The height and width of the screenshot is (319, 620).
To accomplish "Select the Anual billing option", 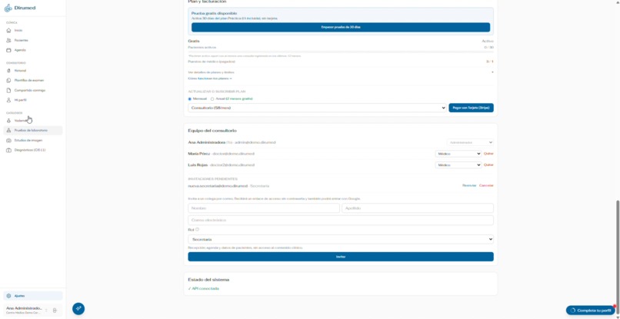I will tap(212, 99).
